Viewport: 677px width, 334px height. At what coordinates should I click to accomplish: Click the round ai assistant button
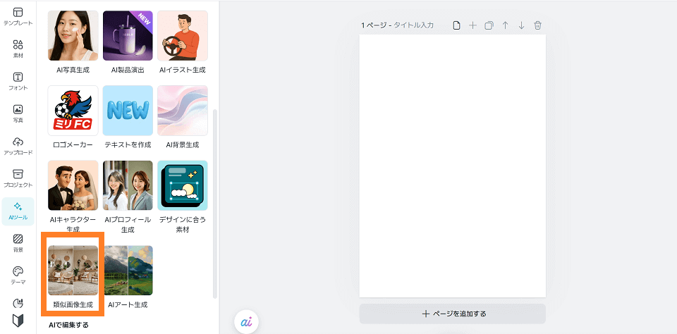click(x=246, y=321)
